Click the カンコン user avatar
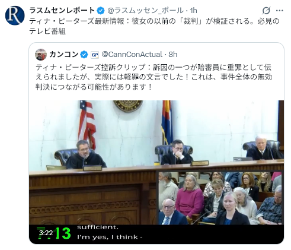 [x=41, y=55]
